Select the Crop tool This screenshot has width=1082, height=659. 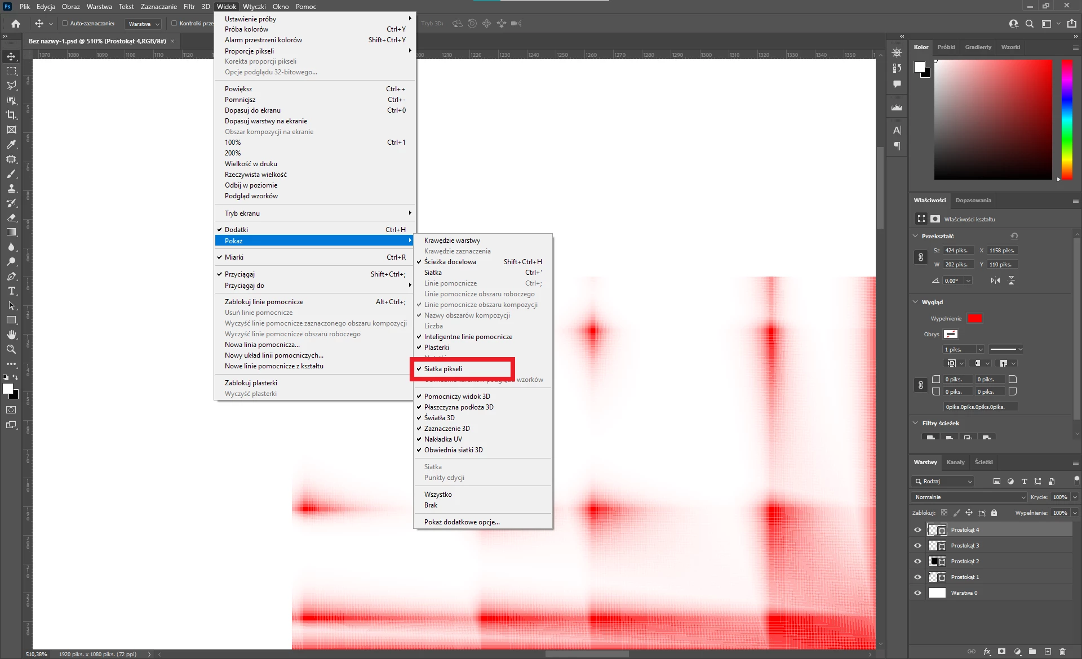pyautogui.click(x=11, y=115)
